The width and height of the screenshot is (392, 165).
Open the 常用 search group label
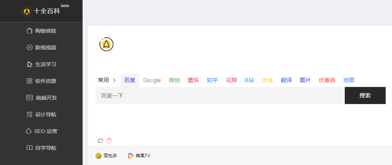[x=103, y=80]
